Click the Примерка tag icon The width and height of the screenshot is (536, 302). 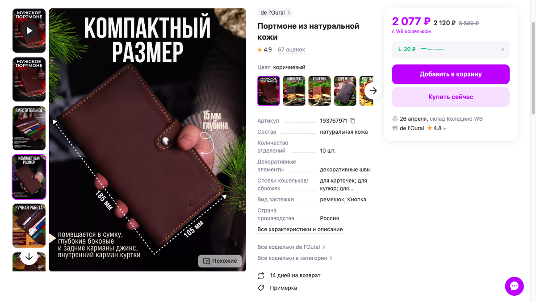click(261, 288)
